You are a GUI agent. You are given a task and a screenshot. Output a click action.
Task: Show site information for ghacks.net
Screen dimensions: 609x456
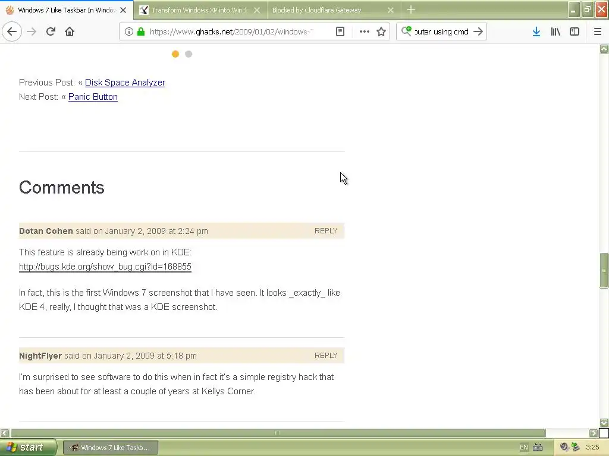coord(129,32)
